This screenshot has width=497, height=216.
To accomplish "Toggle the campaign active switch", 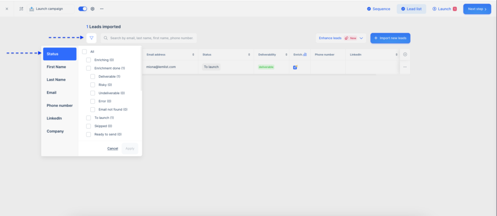I will 83,9.
